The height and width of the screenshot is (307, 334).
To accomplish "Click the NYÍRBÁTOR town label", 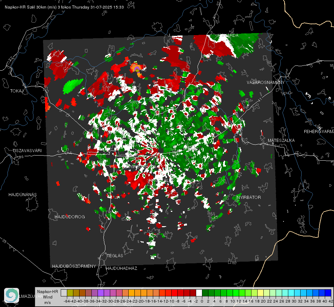I will pos(249,197).
